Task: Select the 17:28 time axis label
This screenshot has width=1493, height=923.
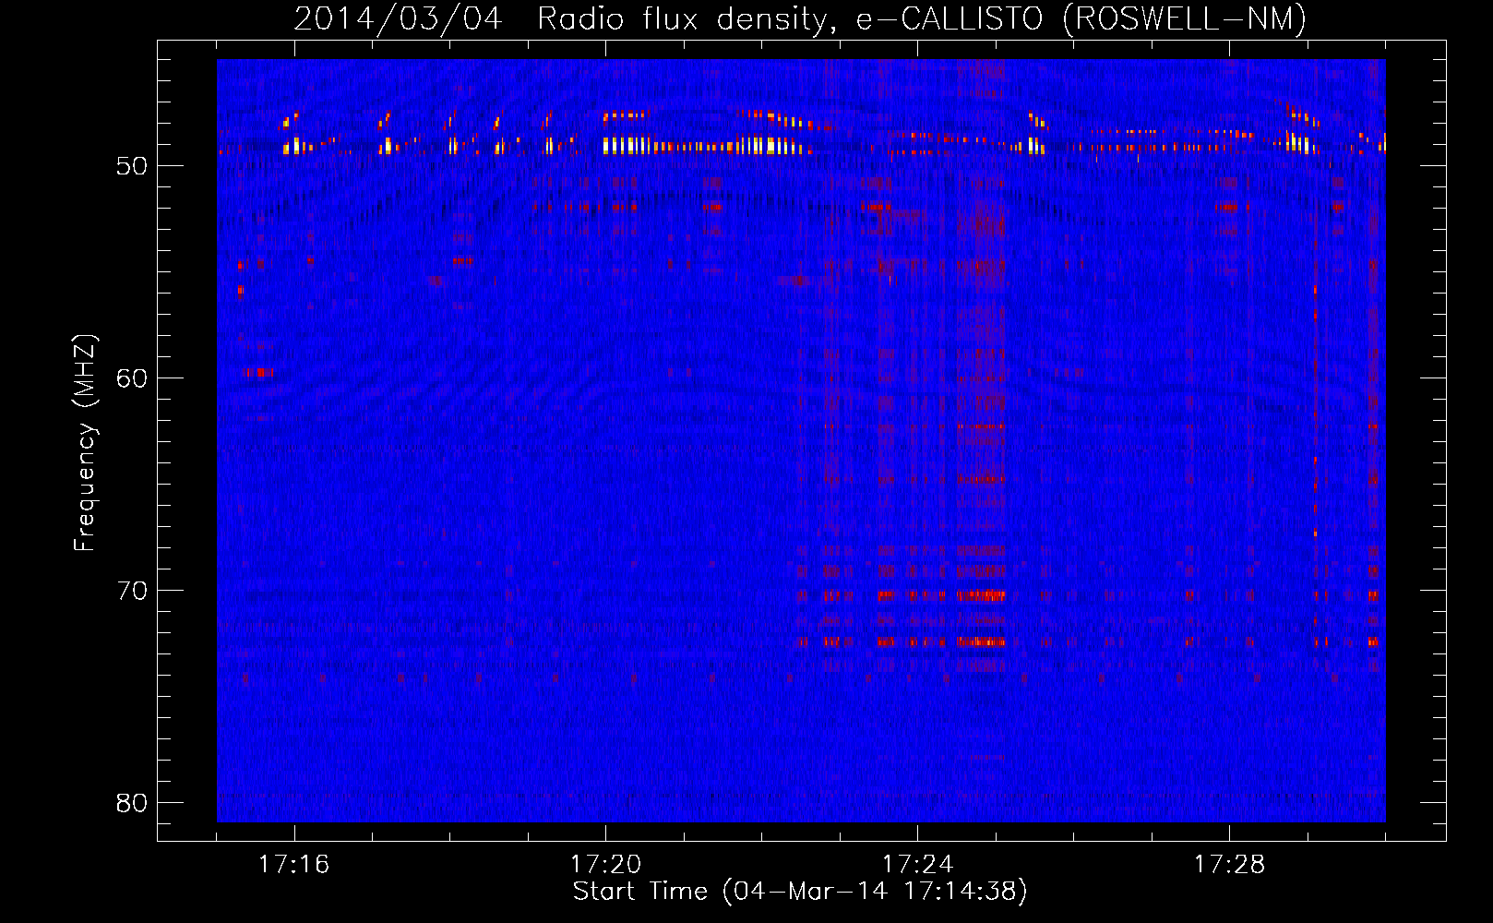Action: (1229, 864)
